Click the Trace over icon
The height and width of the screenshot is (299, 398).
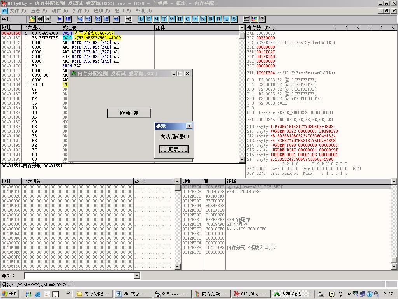[106, 19]
